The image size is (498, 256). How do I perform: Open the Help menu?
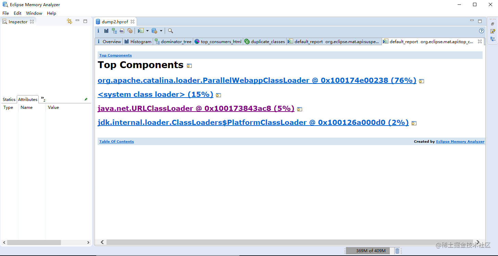(x=51, y=13)
